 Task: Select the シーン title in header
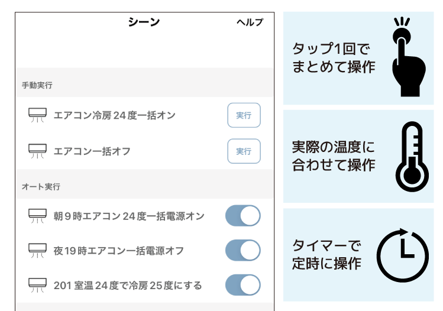144,22
